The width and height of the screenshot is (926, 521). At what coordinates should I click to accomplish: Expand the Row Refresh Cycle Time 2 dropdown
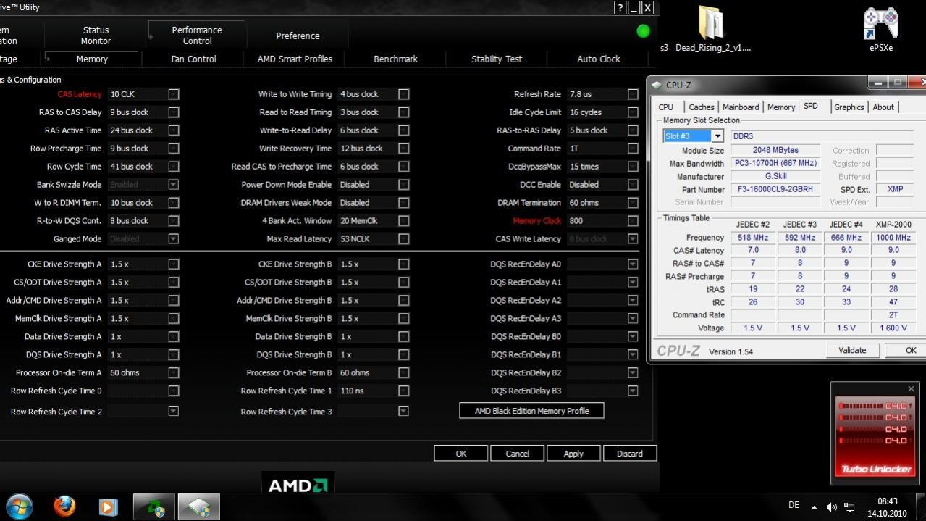(174, 411)
